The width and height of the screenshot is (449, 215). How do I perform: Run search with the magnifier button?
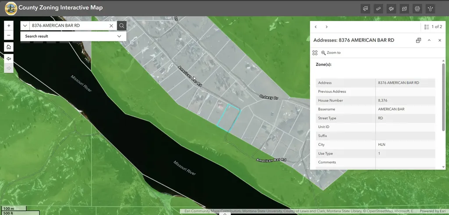pyautogui.click(x=122, y=25)
